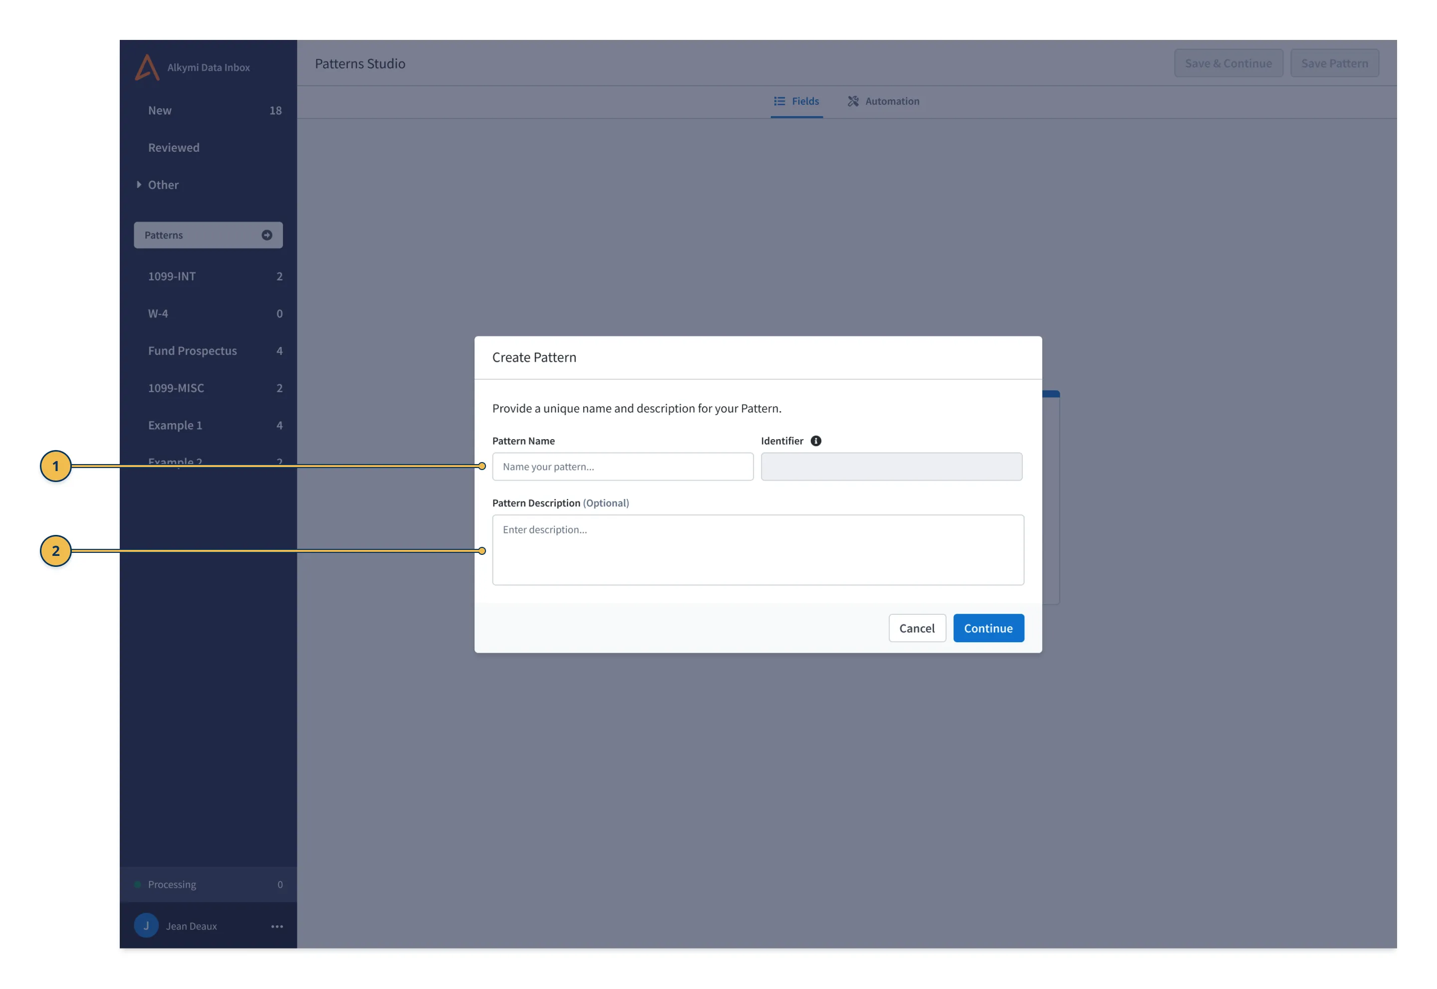Switch to the Automation tab
This screenshot has width=1437, height=989.
(x=884, y=101)
